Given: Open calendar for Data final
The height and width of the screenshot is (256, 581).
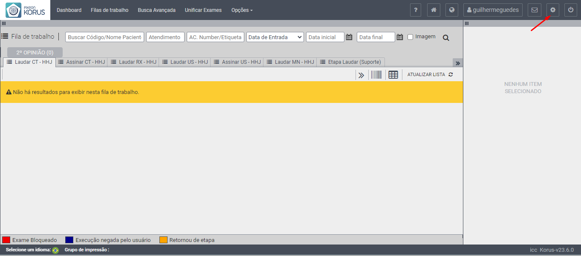Looking at the screenshot, I should tap(400, 37).
